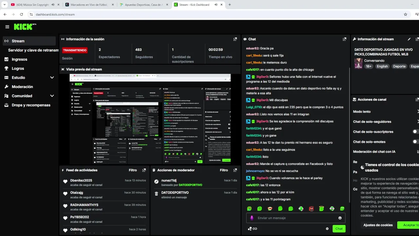Click the 18+ tag
Screen dimensions: 419x236
[x=369, y=66]
